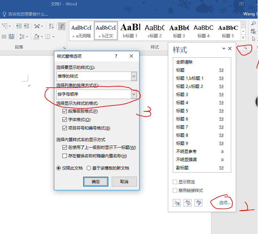Open multilevel list dropdown arrow
259x234 pixels.
(x=10, y=26)
